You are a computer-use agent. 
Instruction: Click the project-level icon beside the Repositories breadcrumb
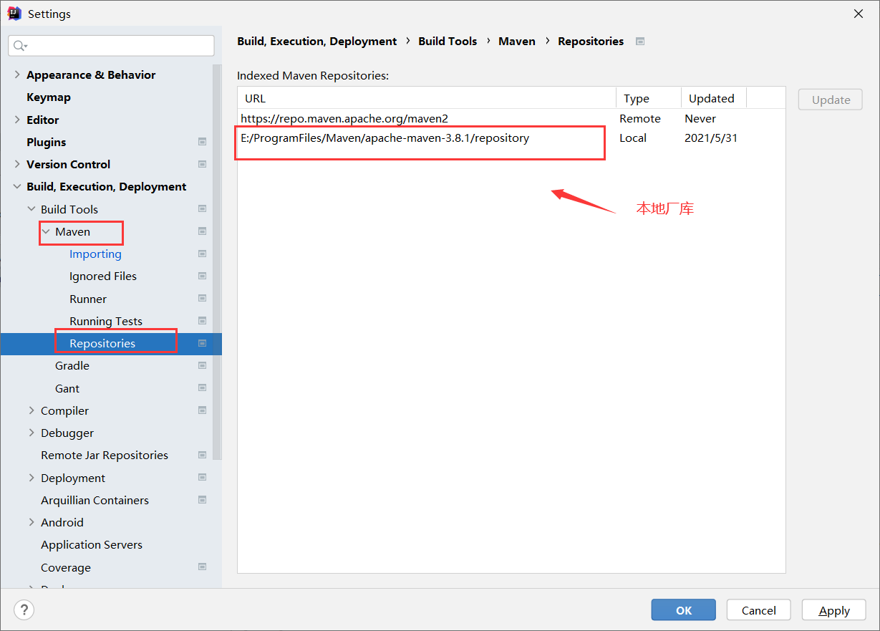[640, 42]
